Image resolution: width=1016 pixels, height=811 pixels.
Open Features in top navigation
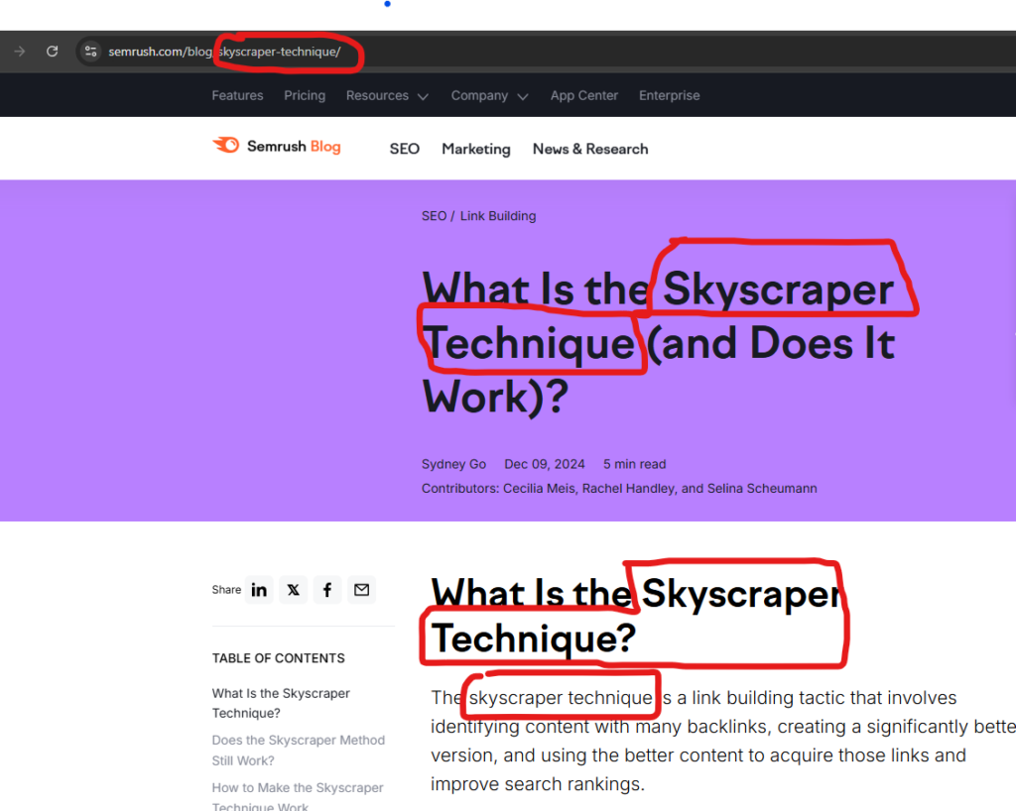(x=237, y=95)
